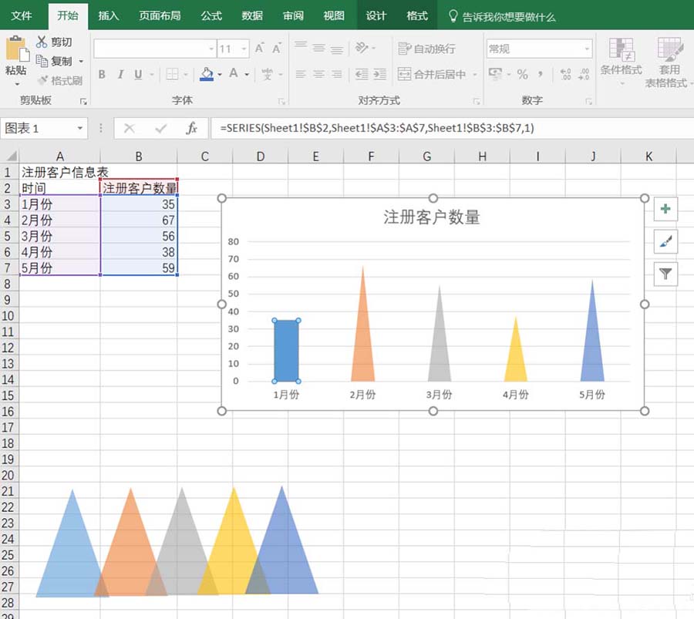Switch to the 插入 (Insert) tab
The width and height of the screenshot is (694, 619).
109,16
